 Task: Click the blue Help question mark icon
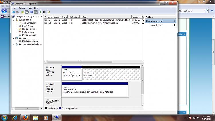coord(32,12)
